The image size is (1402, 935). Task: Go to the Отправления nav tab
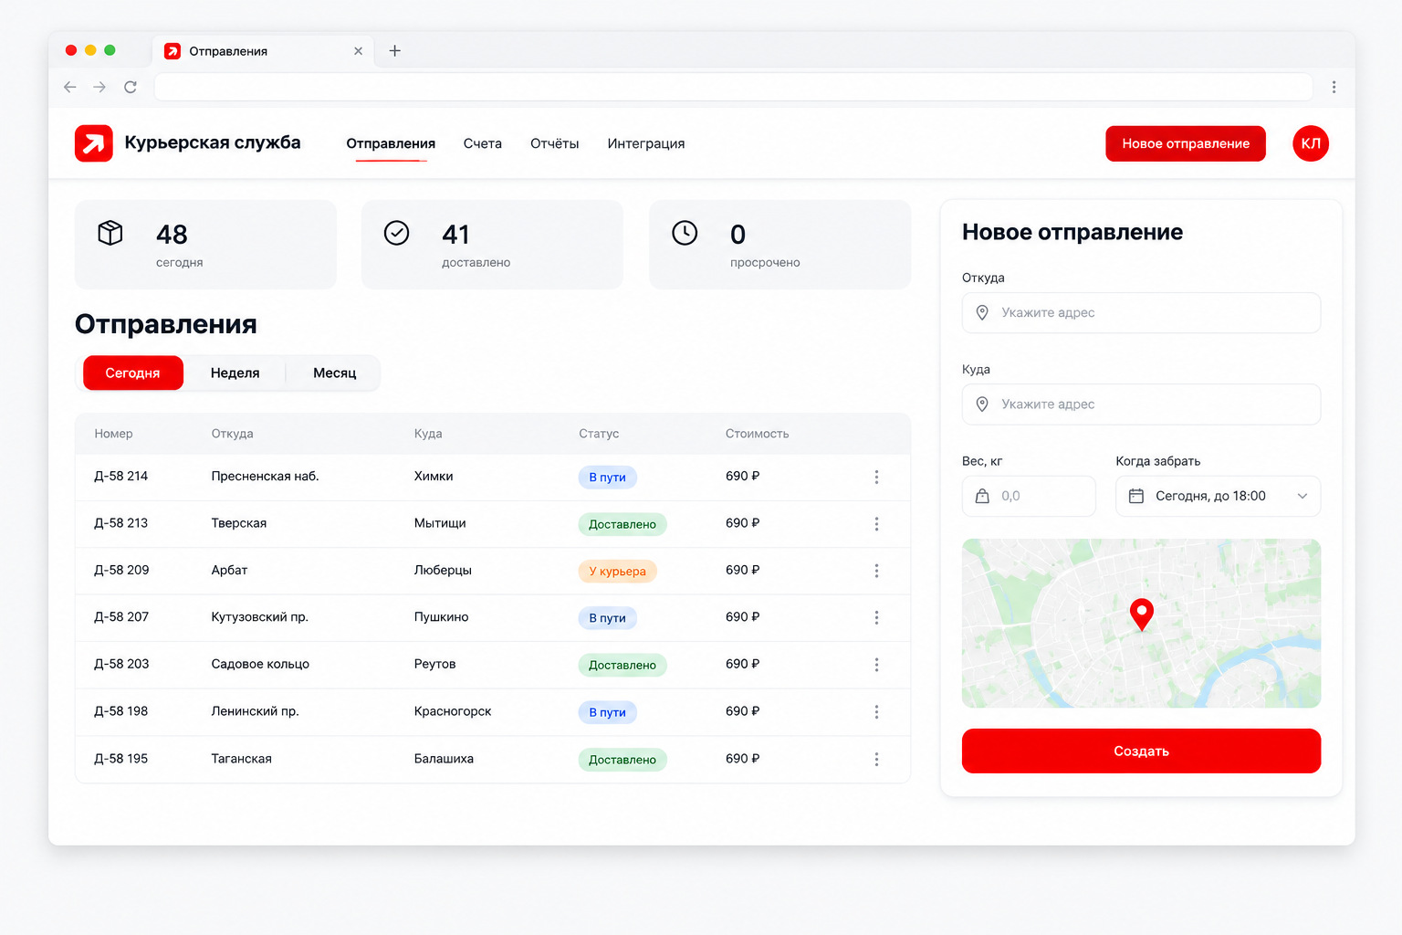[391, 143]
